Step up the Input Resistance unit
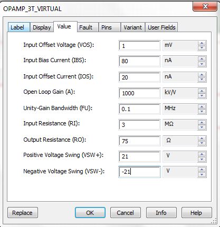The width and height of the screenshot is (220, 227). click(x=202, y=122)
